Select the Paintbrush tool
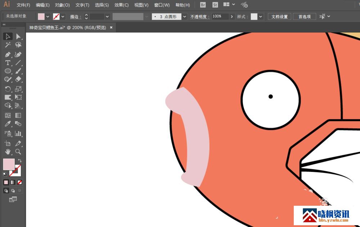360x227 pixels. pos(18,71)
